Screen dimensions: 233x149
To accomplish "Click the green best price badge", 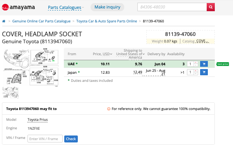I will (x=223, y=64).
